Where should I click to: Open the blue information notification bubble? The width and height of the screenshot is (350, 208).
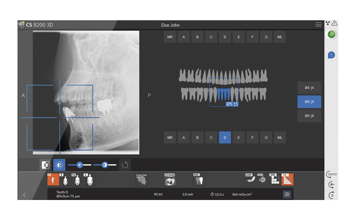tap(331, 55)
